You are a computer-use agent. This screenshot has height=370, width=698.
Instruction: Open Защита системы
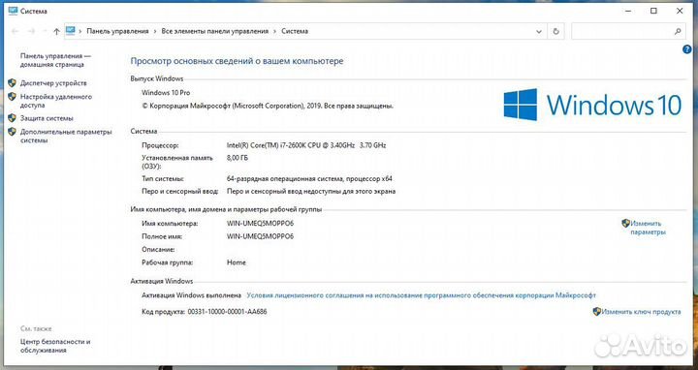47,118
